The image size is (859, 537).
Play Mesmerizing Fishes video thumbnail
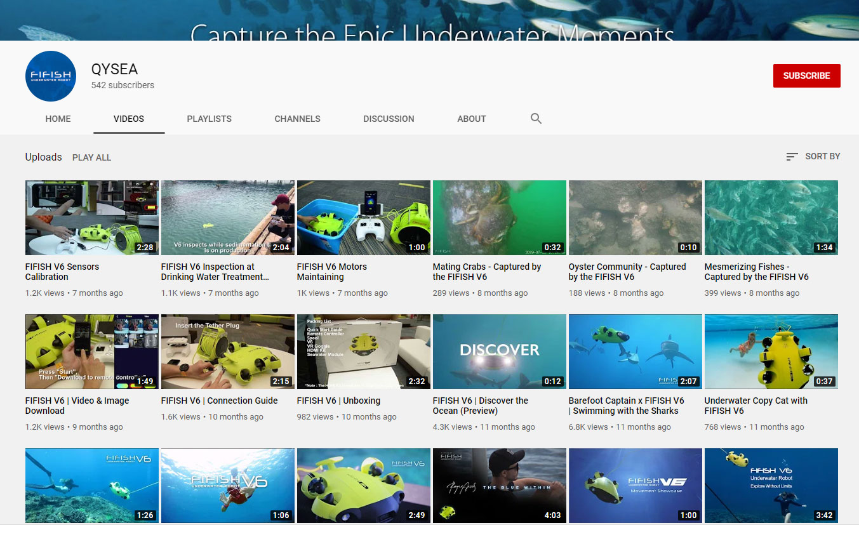pos(771,218)
